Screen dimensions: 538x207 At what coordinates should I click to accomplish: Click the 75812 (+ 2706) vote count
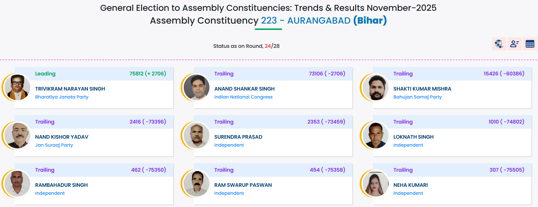(148, 74)
